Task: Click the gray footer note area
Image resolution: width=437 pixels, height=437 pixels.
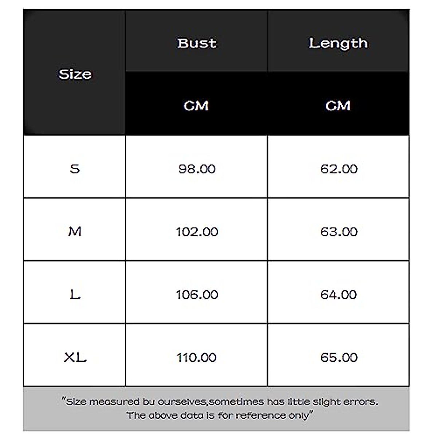Action: point(44,422)
